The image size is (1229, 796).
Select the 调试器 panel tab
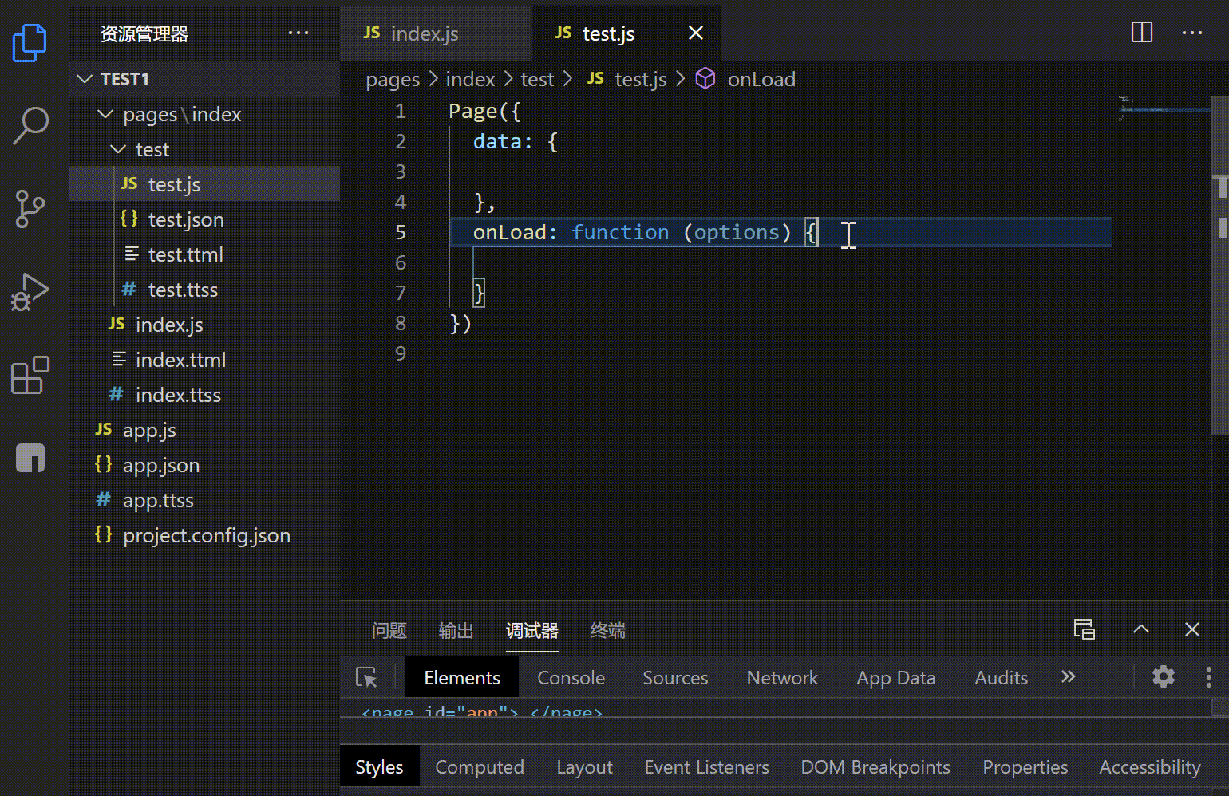(532, 630)
